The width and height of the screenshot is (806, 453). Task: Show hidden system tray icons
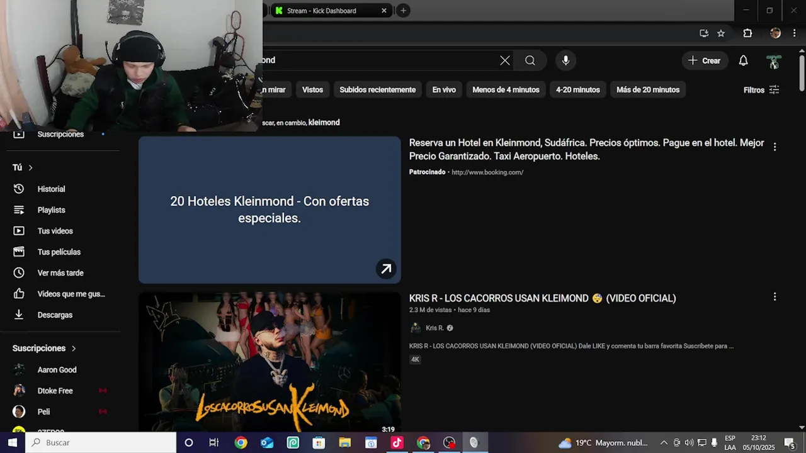click(x=664, y=442)
